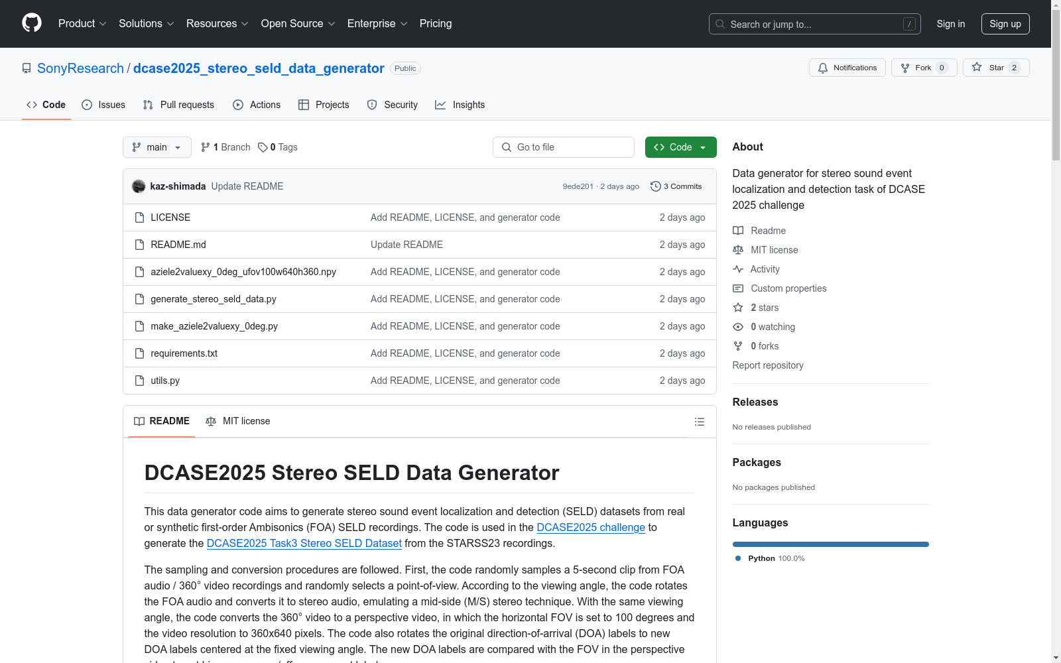Switch to the Issues tab

103,105
